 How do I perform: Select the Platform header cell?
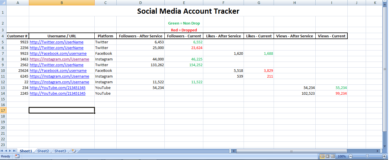point(105,36)
